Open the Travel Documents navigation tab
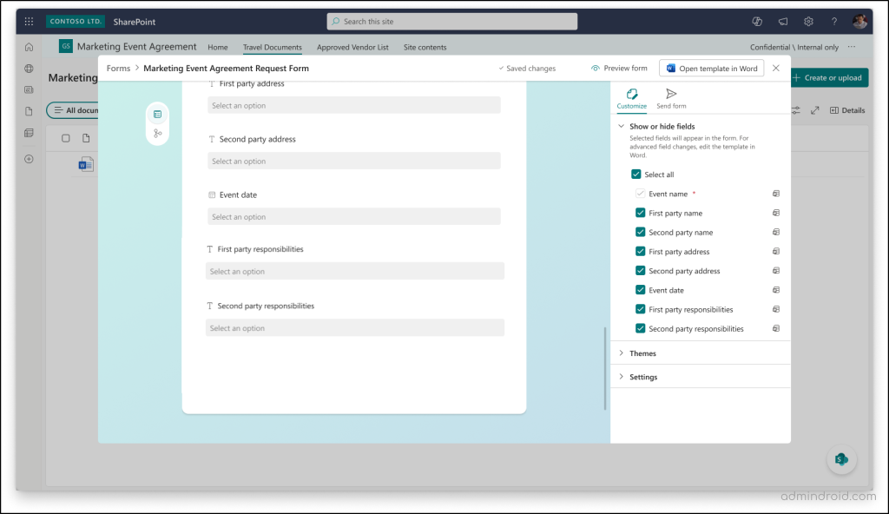889x514 pixels. (272, 47)
